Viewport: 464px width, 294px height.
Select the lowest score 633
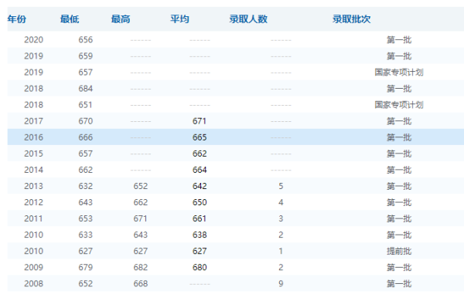pos(86,235)
